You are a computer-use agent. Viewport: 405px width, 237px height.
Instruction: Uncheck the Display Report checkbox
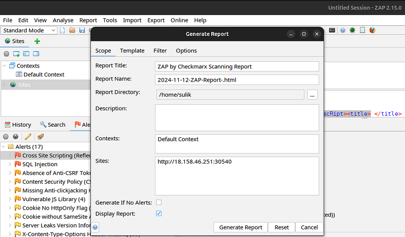pos(158,214)
